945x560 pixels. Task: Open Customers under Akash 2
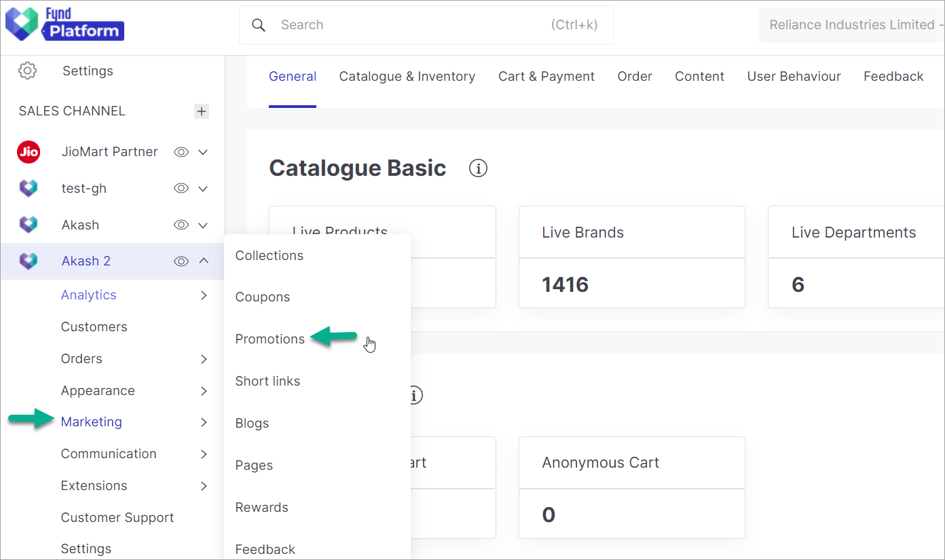[94, 327]
